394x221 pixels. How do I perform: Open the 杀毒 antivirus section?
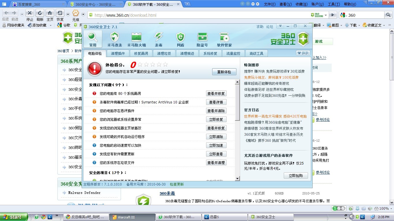[159, 39]
